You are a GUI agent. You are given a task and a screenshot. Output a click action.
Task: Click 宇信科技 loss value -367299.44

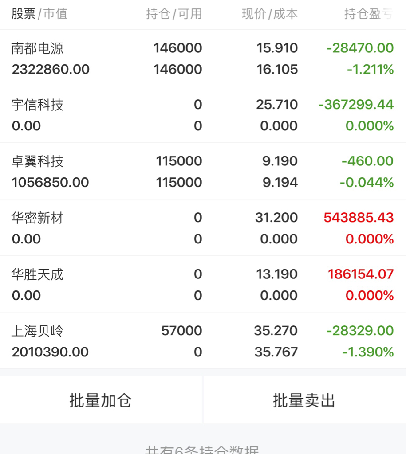coord(356,105)
